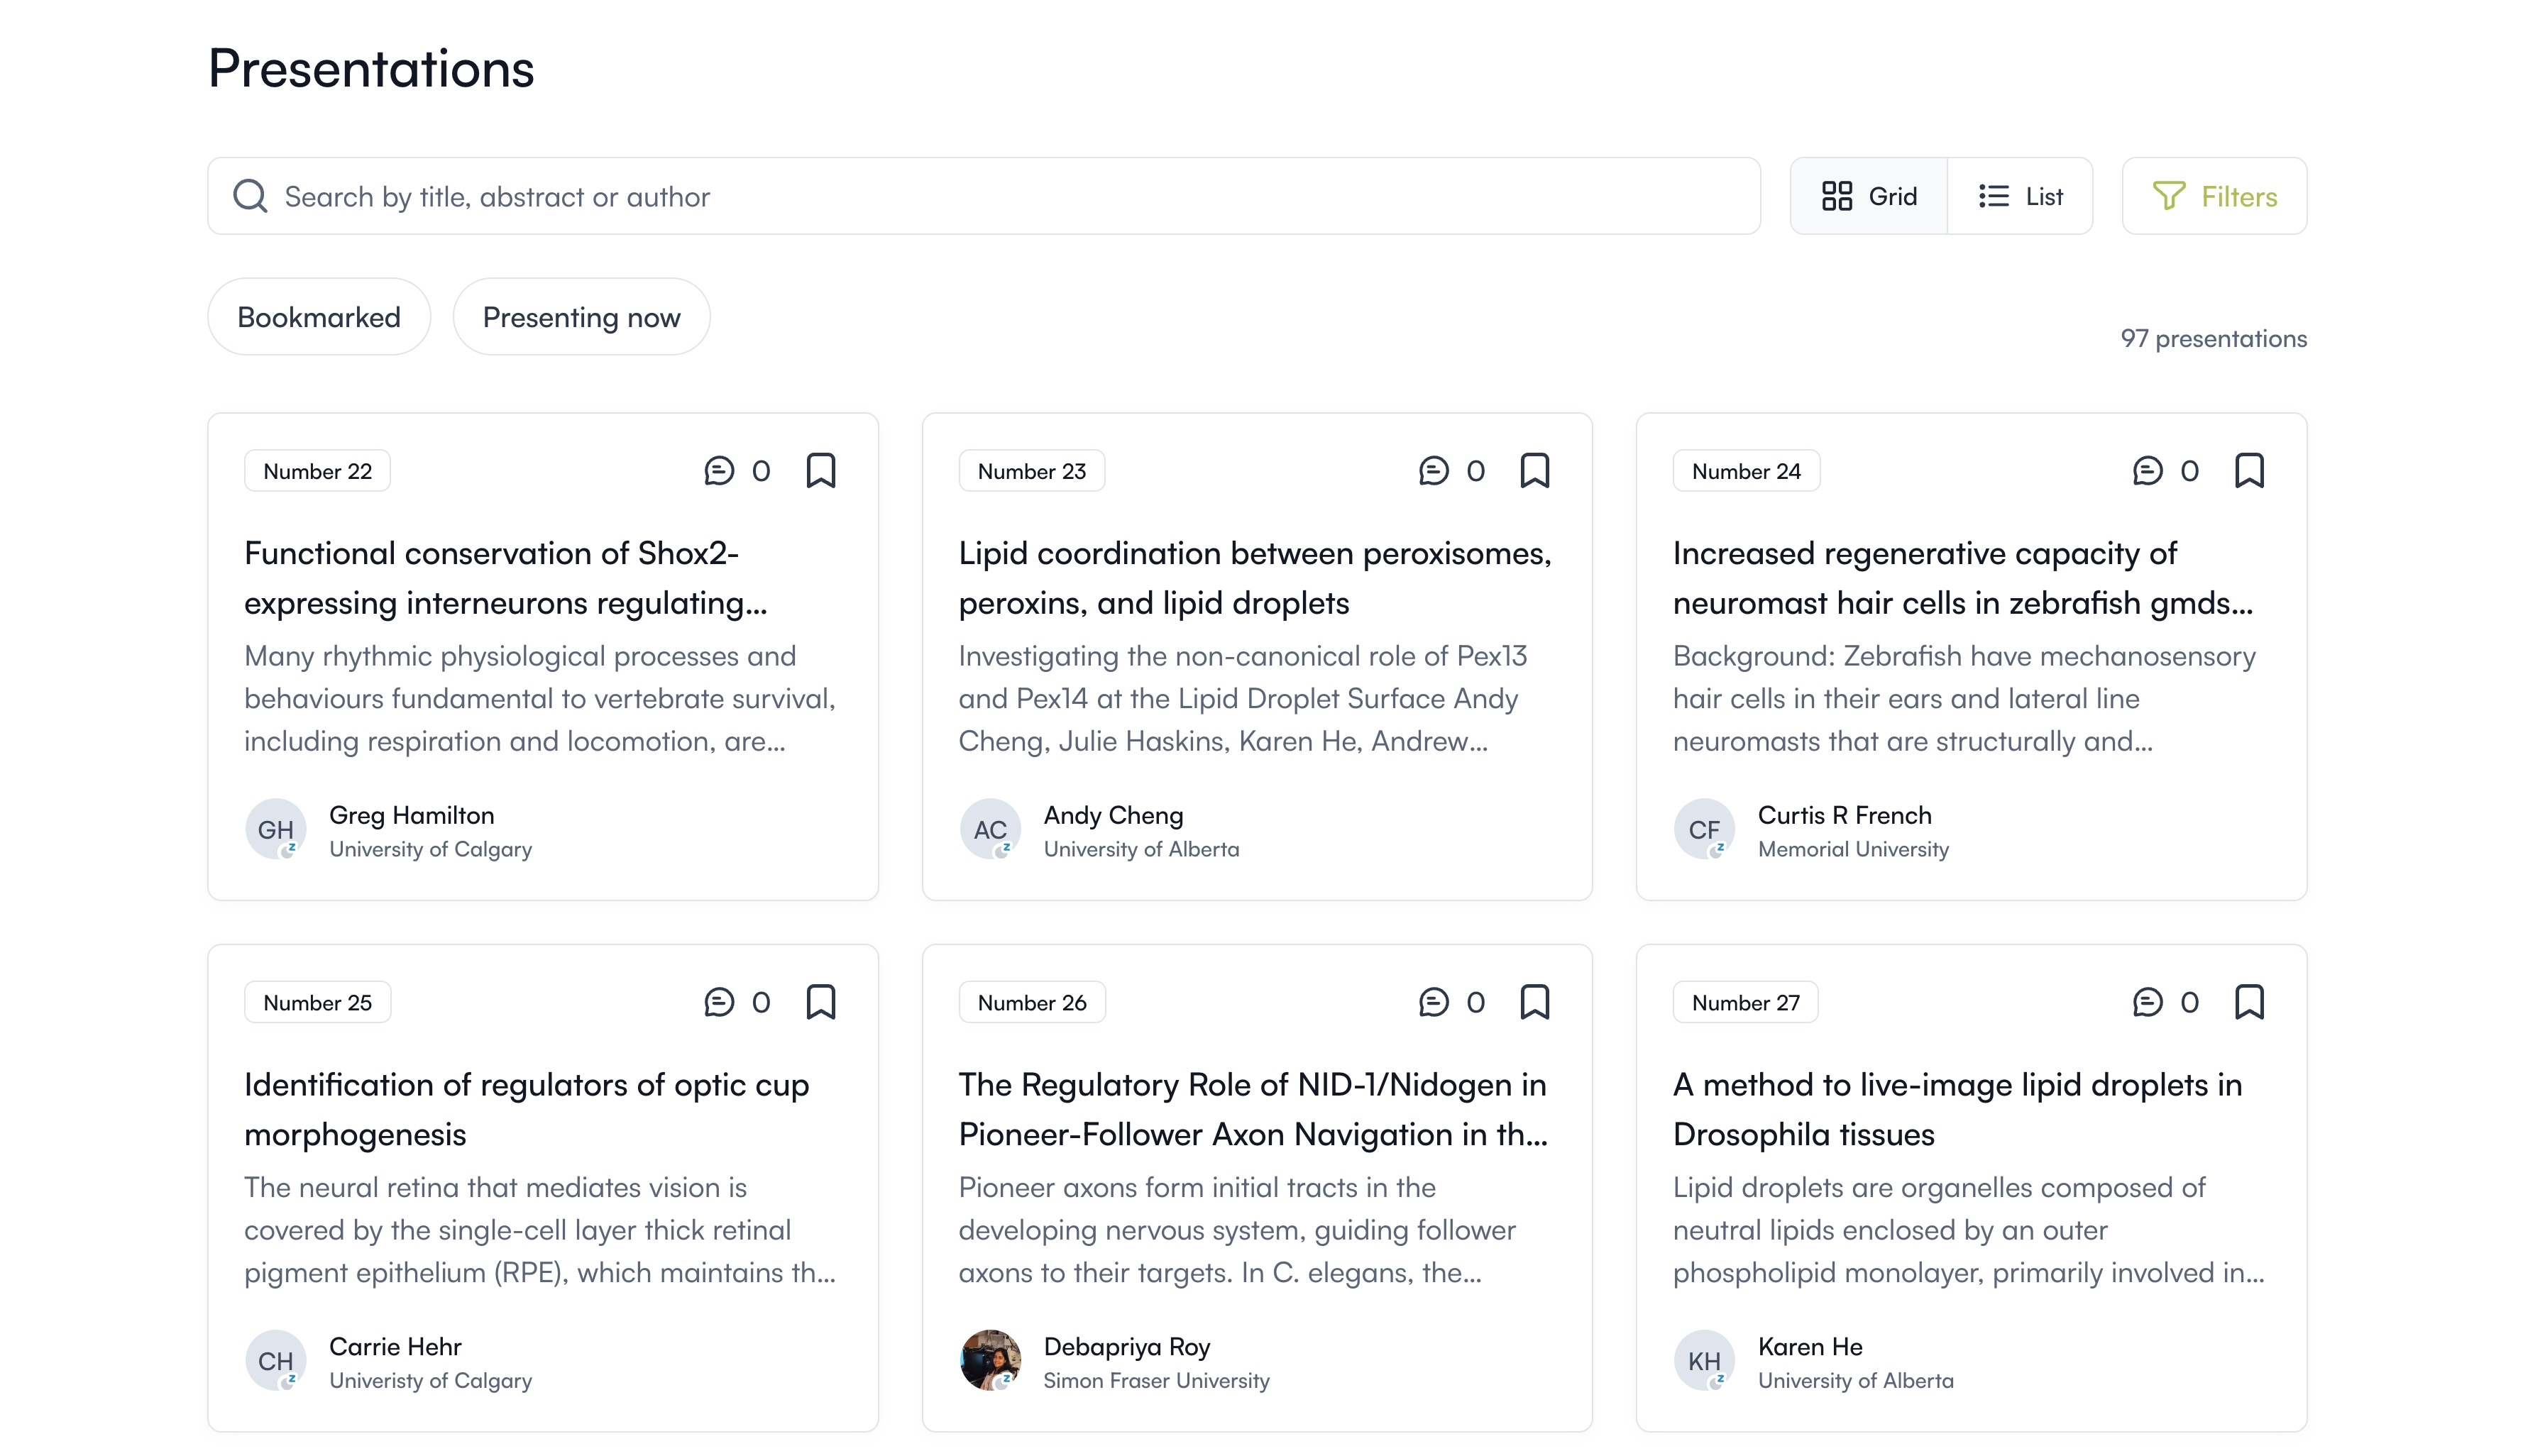Open the live-image lipid droplets presentation
The height and width of the screenshot is (1456, 2545).
[x=1956, y=1109]
